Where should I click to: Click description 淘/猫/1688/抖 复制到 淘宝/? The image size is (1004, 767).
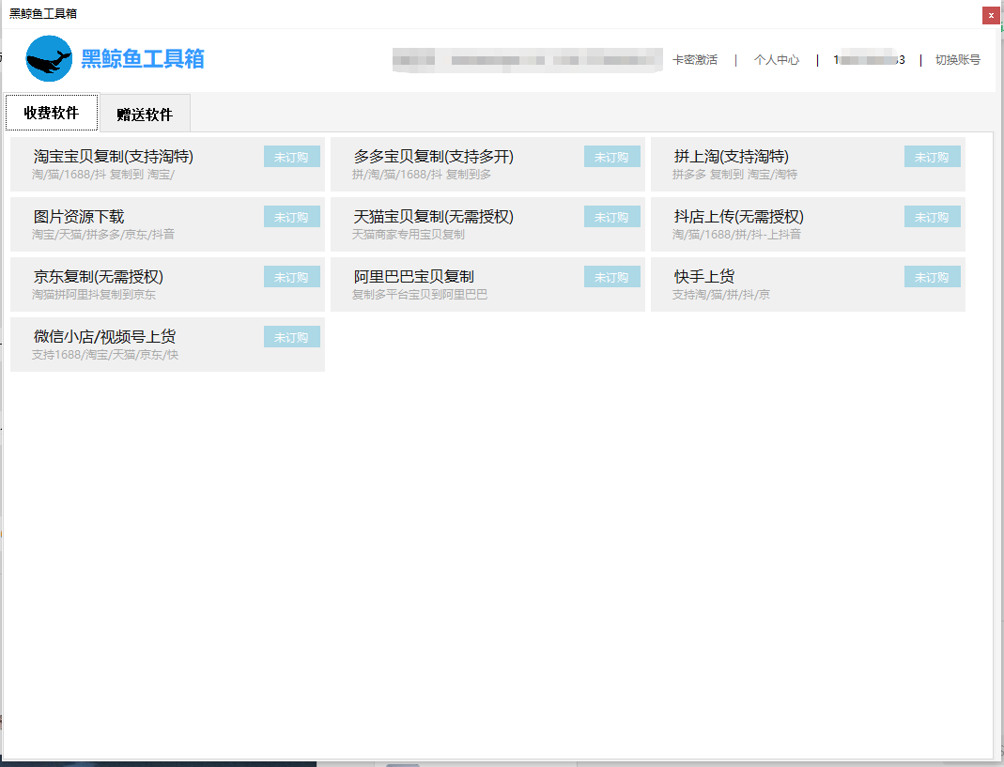pos(103,174)
